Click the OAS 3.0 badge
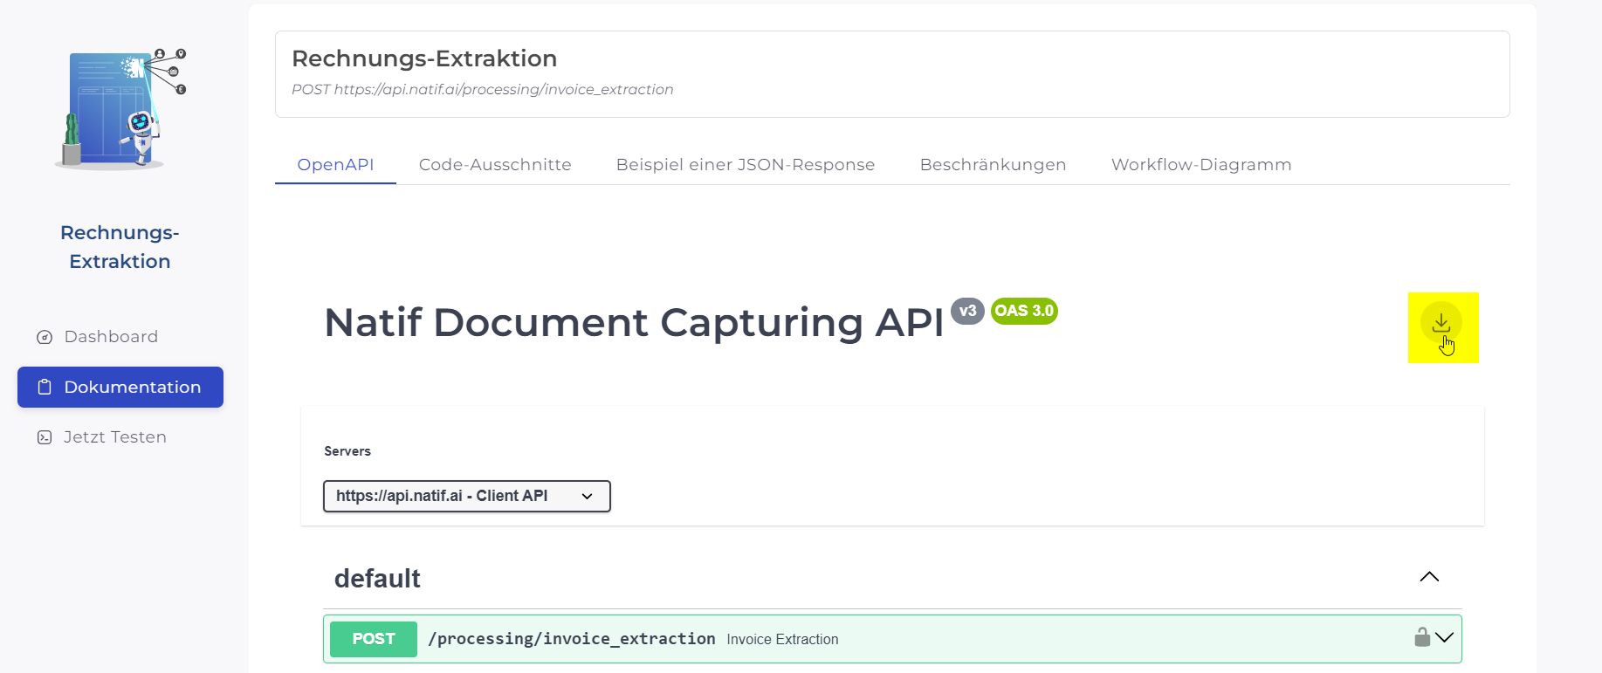The width and height of the screenshot is (1602, 673). click(x=1024, y=311)
